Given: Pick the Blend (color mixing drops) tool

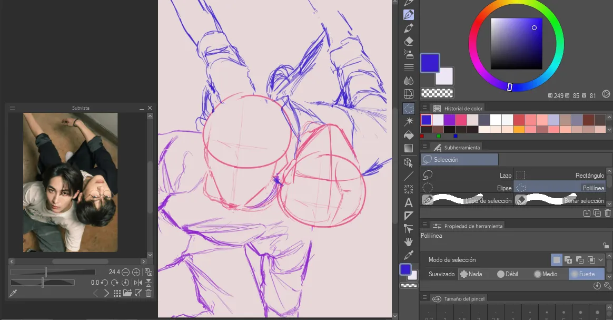Looking at the screenshot, I should point(409,81).
